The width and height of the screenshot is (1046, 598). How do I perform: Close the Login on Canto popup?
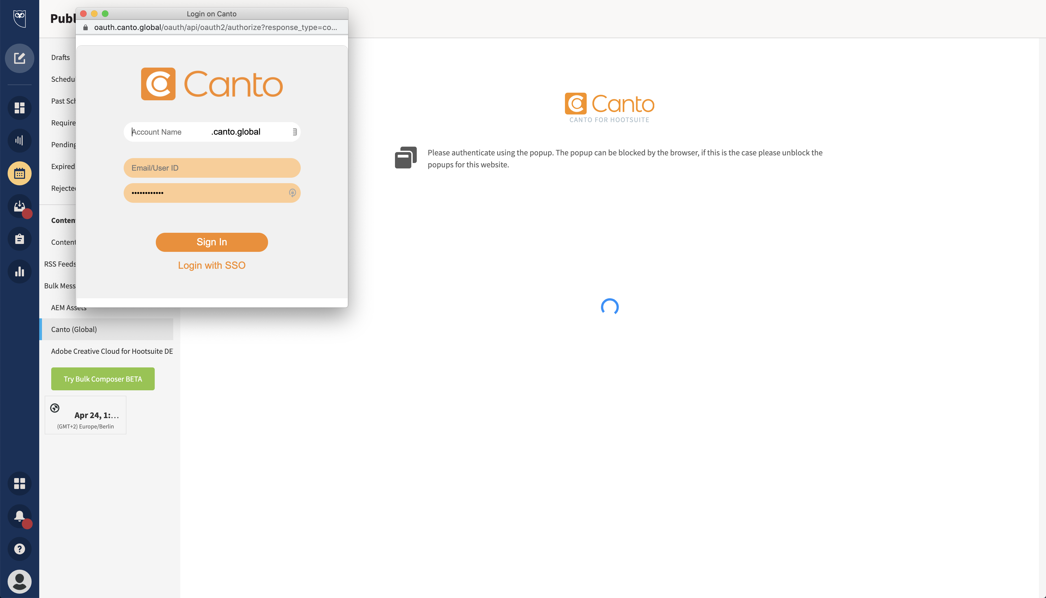[83, 14]
